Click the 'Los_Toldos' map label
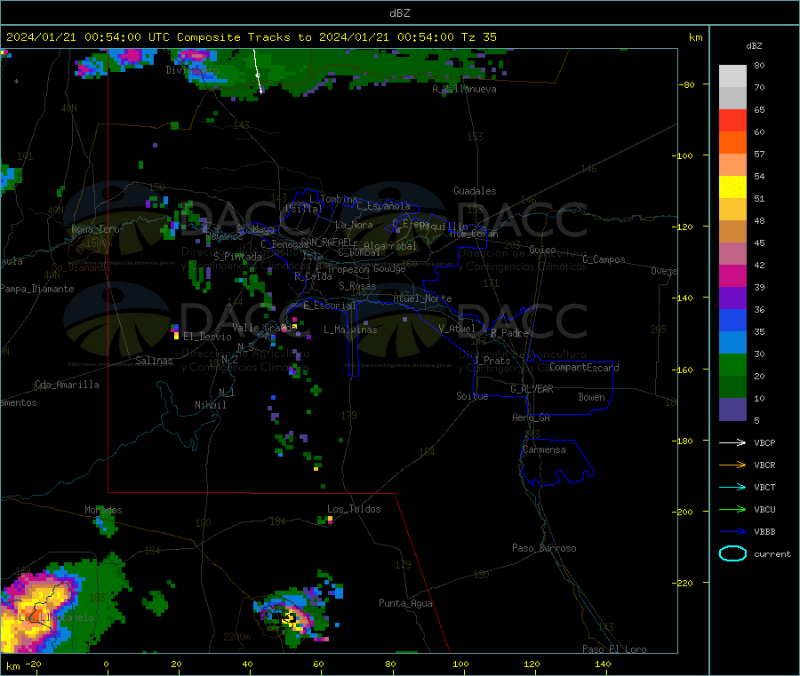The height and width of the screenshot is (676, 800). 354,509
